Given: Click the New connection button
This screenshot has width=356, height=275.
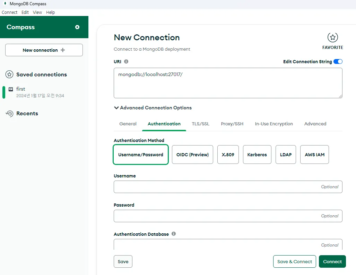Looking at the screenshot, I should pos(44,50).
